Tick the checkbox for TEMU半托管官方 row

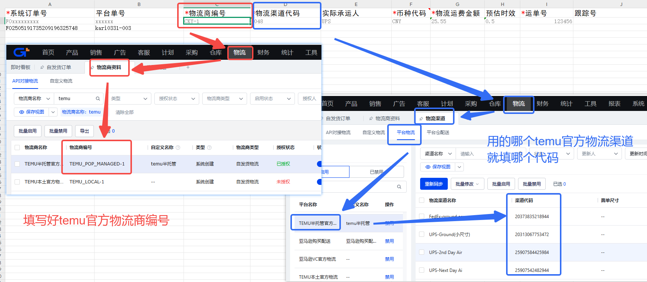tap(17, 164)
